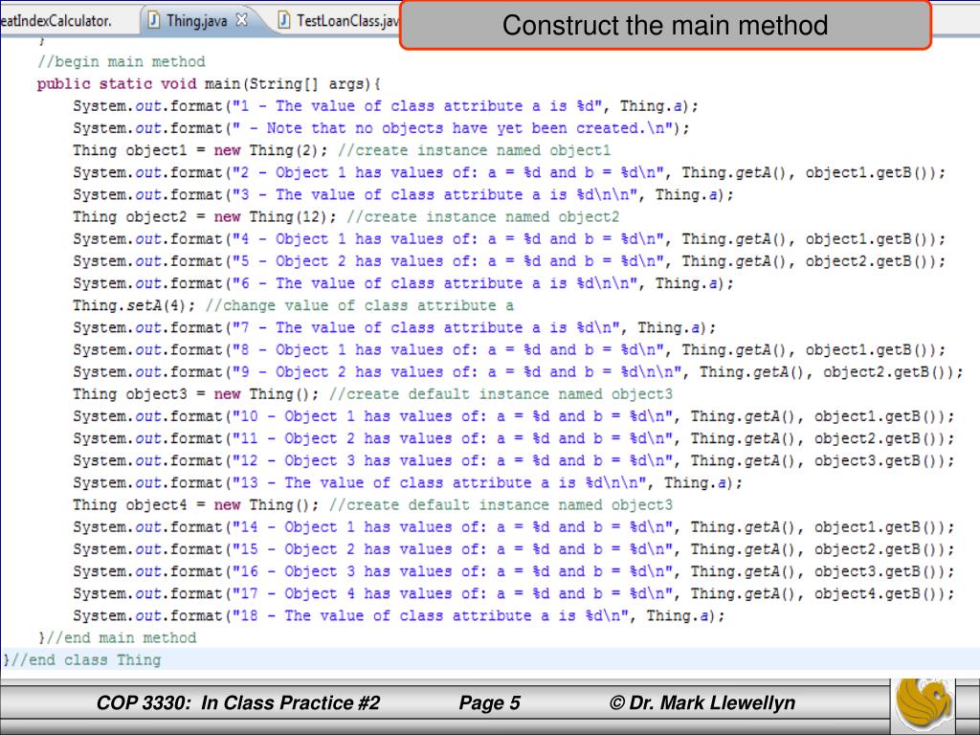Click the '//begin main method' comment line
The height and width of the screenshot is (735, 980).
coord(122,62)
